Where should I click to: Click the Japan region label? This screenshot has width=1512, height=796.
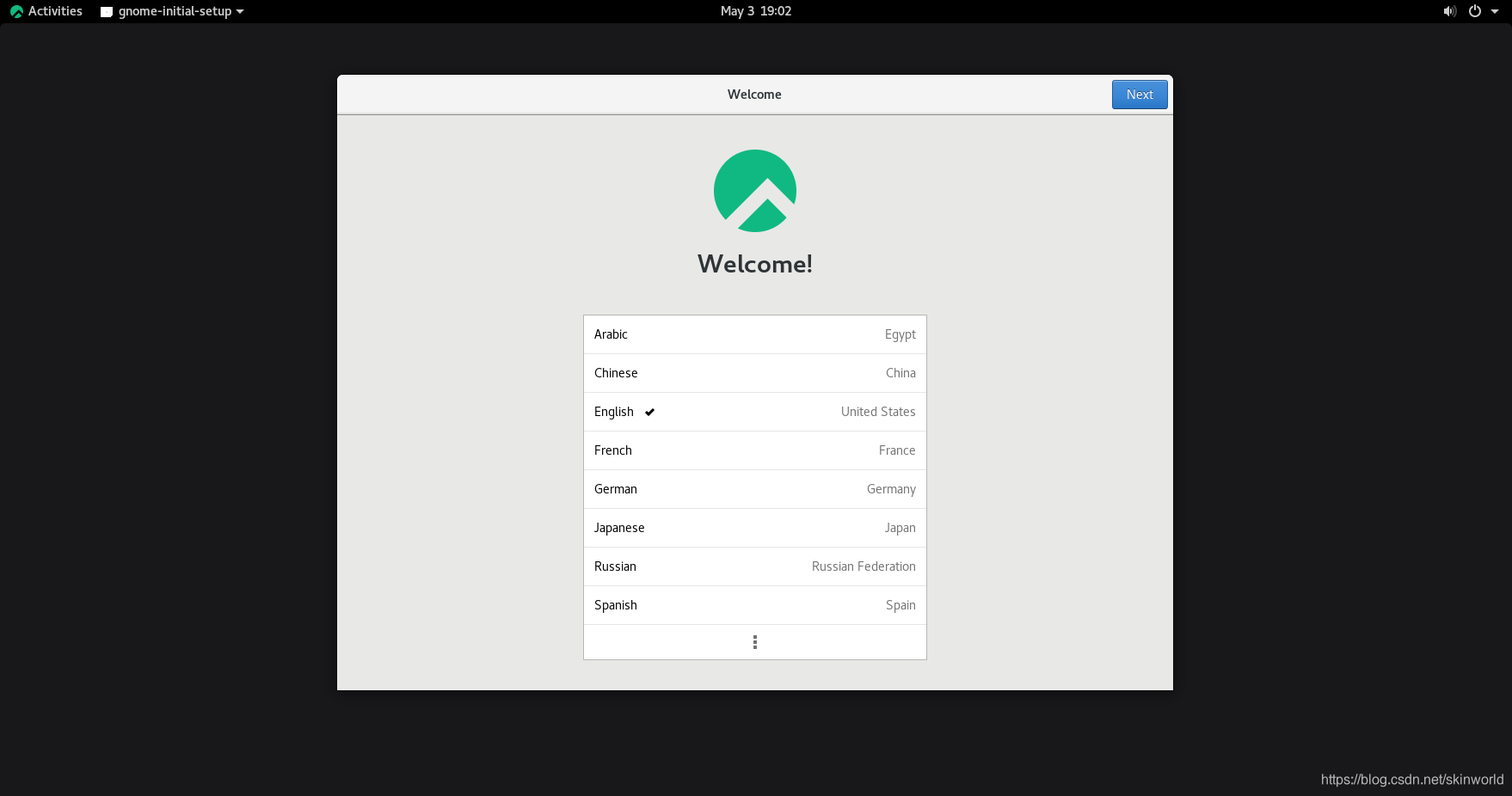coord(900,529)
